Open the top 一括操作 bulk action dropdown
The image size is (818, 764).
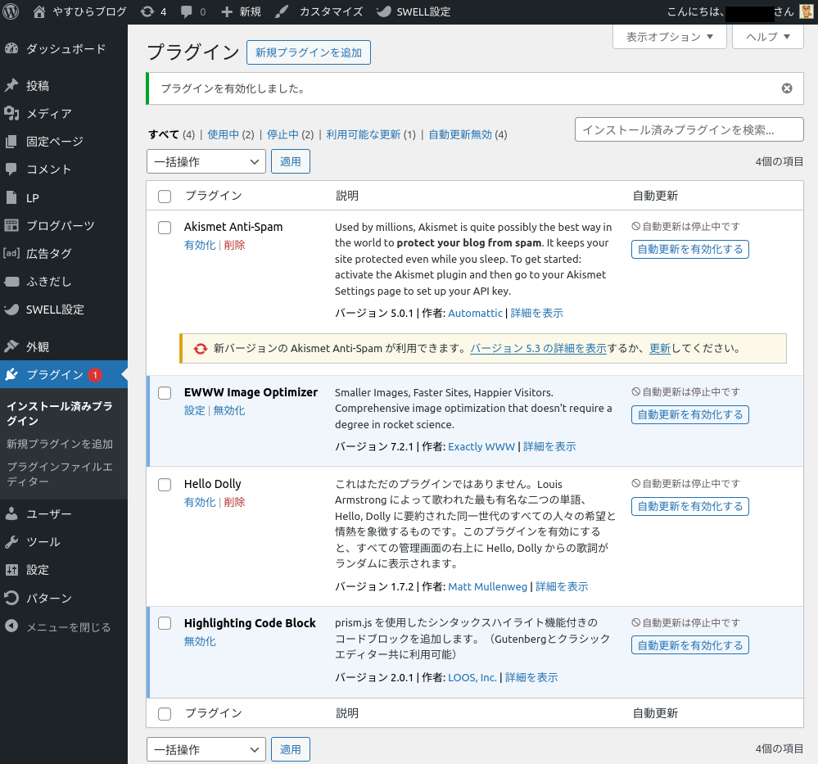206,161
